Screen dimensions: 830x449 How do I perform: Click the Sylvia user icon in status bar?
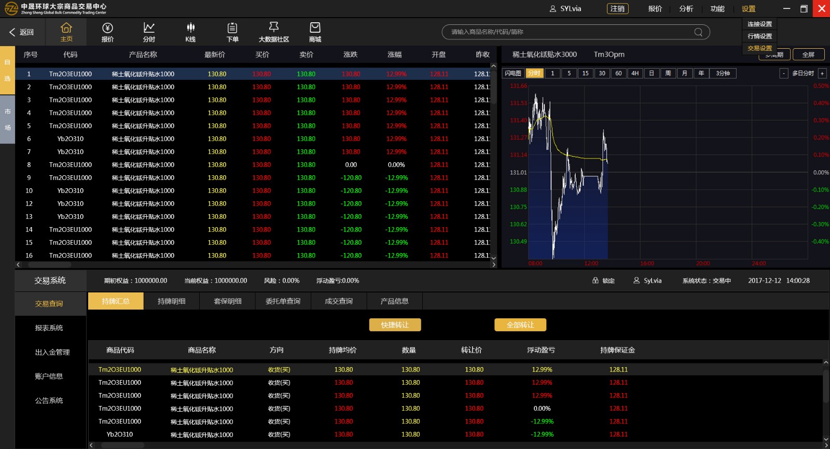pos(637,280)
